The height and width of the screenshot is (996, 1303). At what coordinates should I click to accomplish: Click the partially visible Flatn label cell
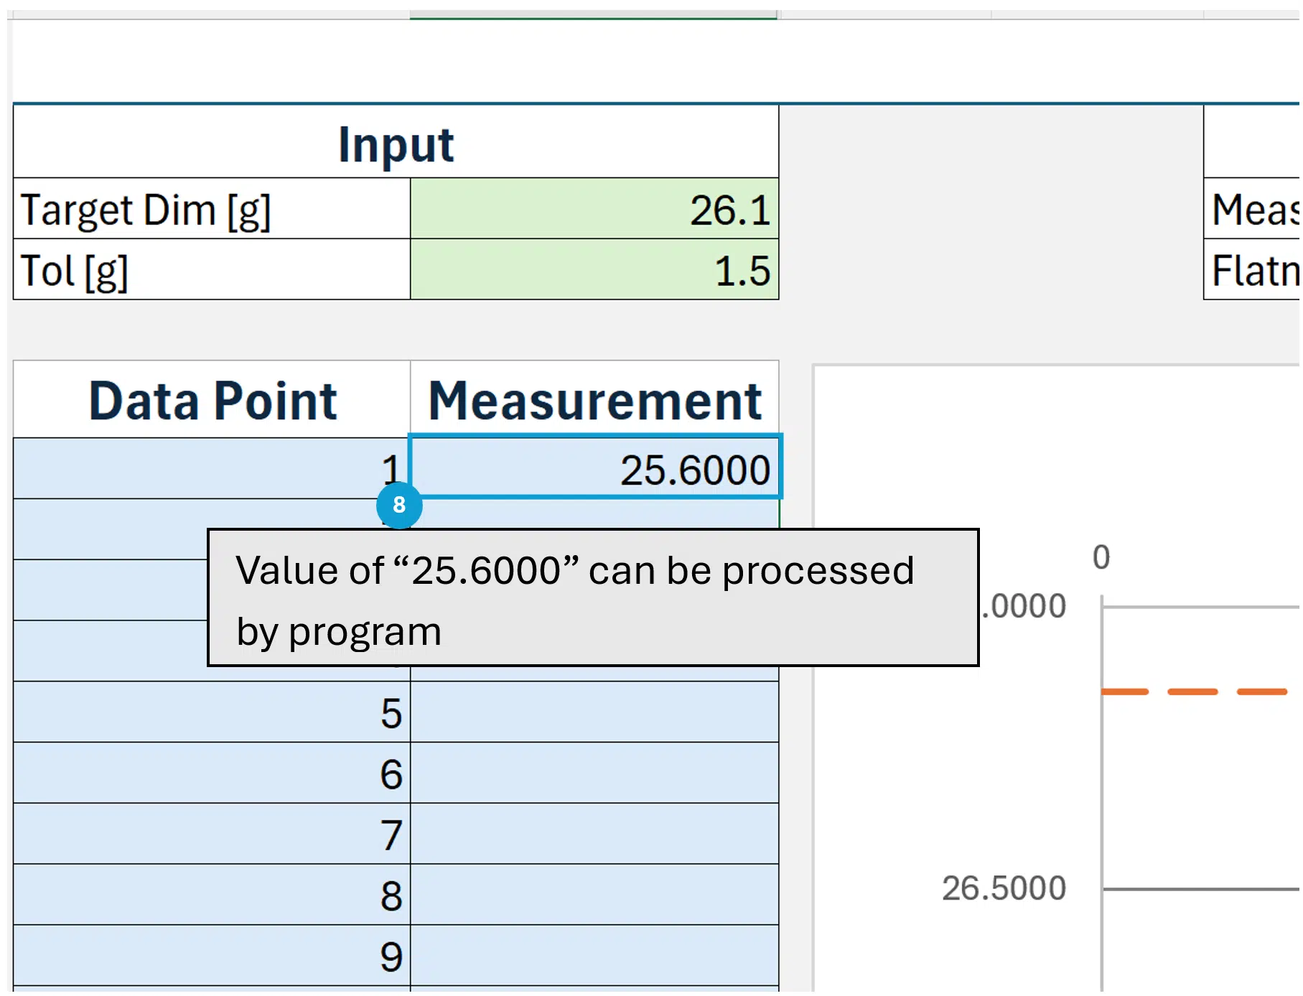(1253, 270)
